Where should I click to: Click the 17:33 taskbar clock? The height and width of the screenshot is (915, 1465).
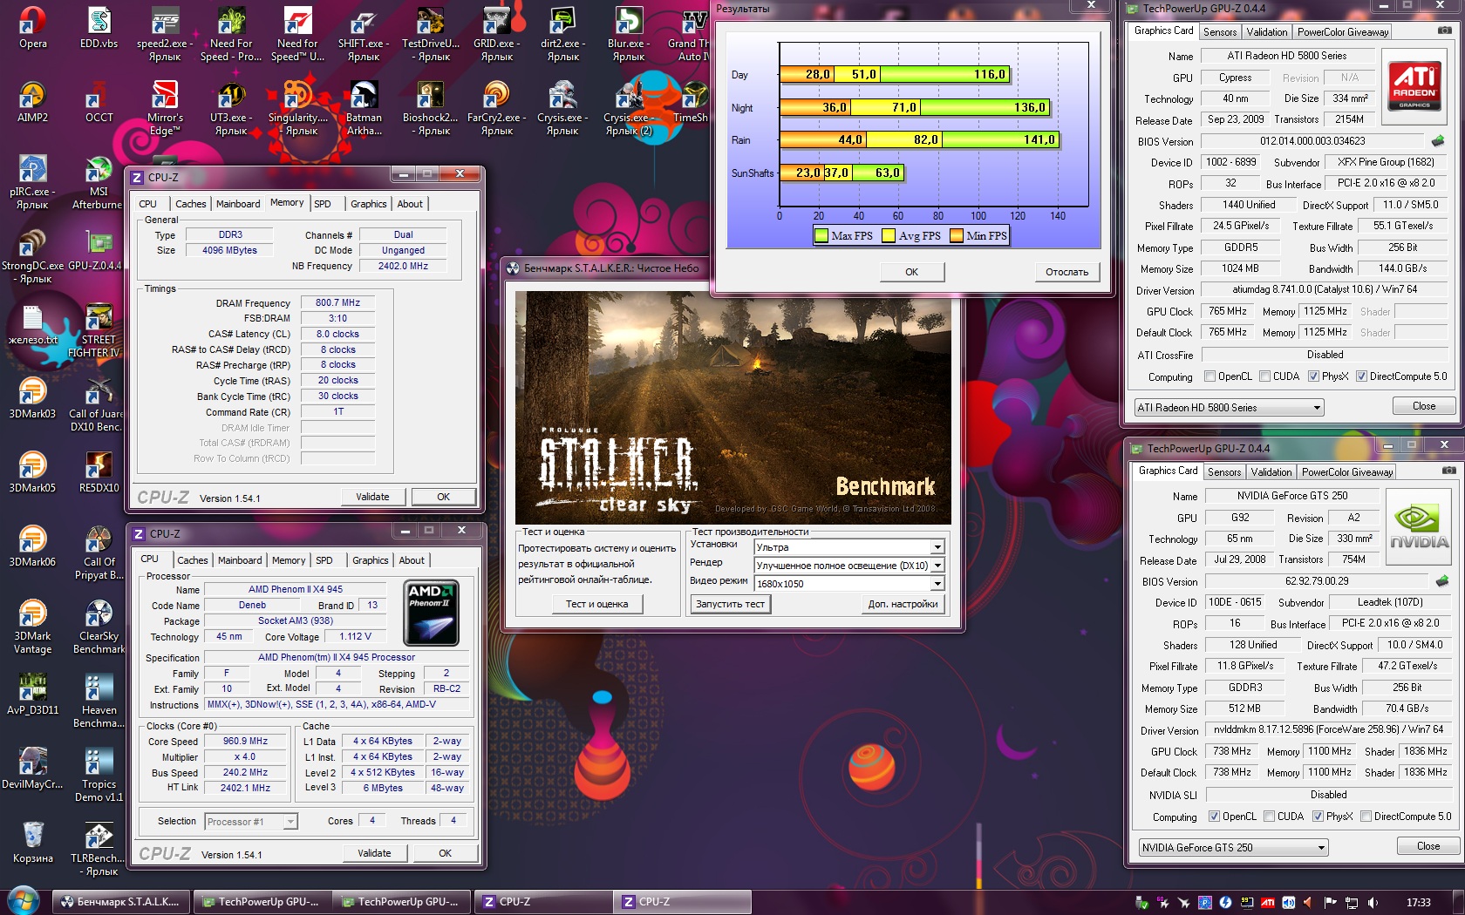pyautogui.click(x=1419, y=903)
